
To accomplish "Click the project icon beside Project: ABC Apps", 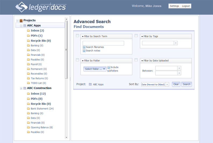I will pos(90,84).
